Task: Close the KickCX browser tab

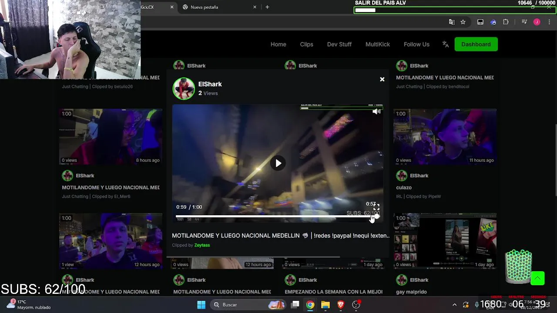Action: (x=172, y=7)
